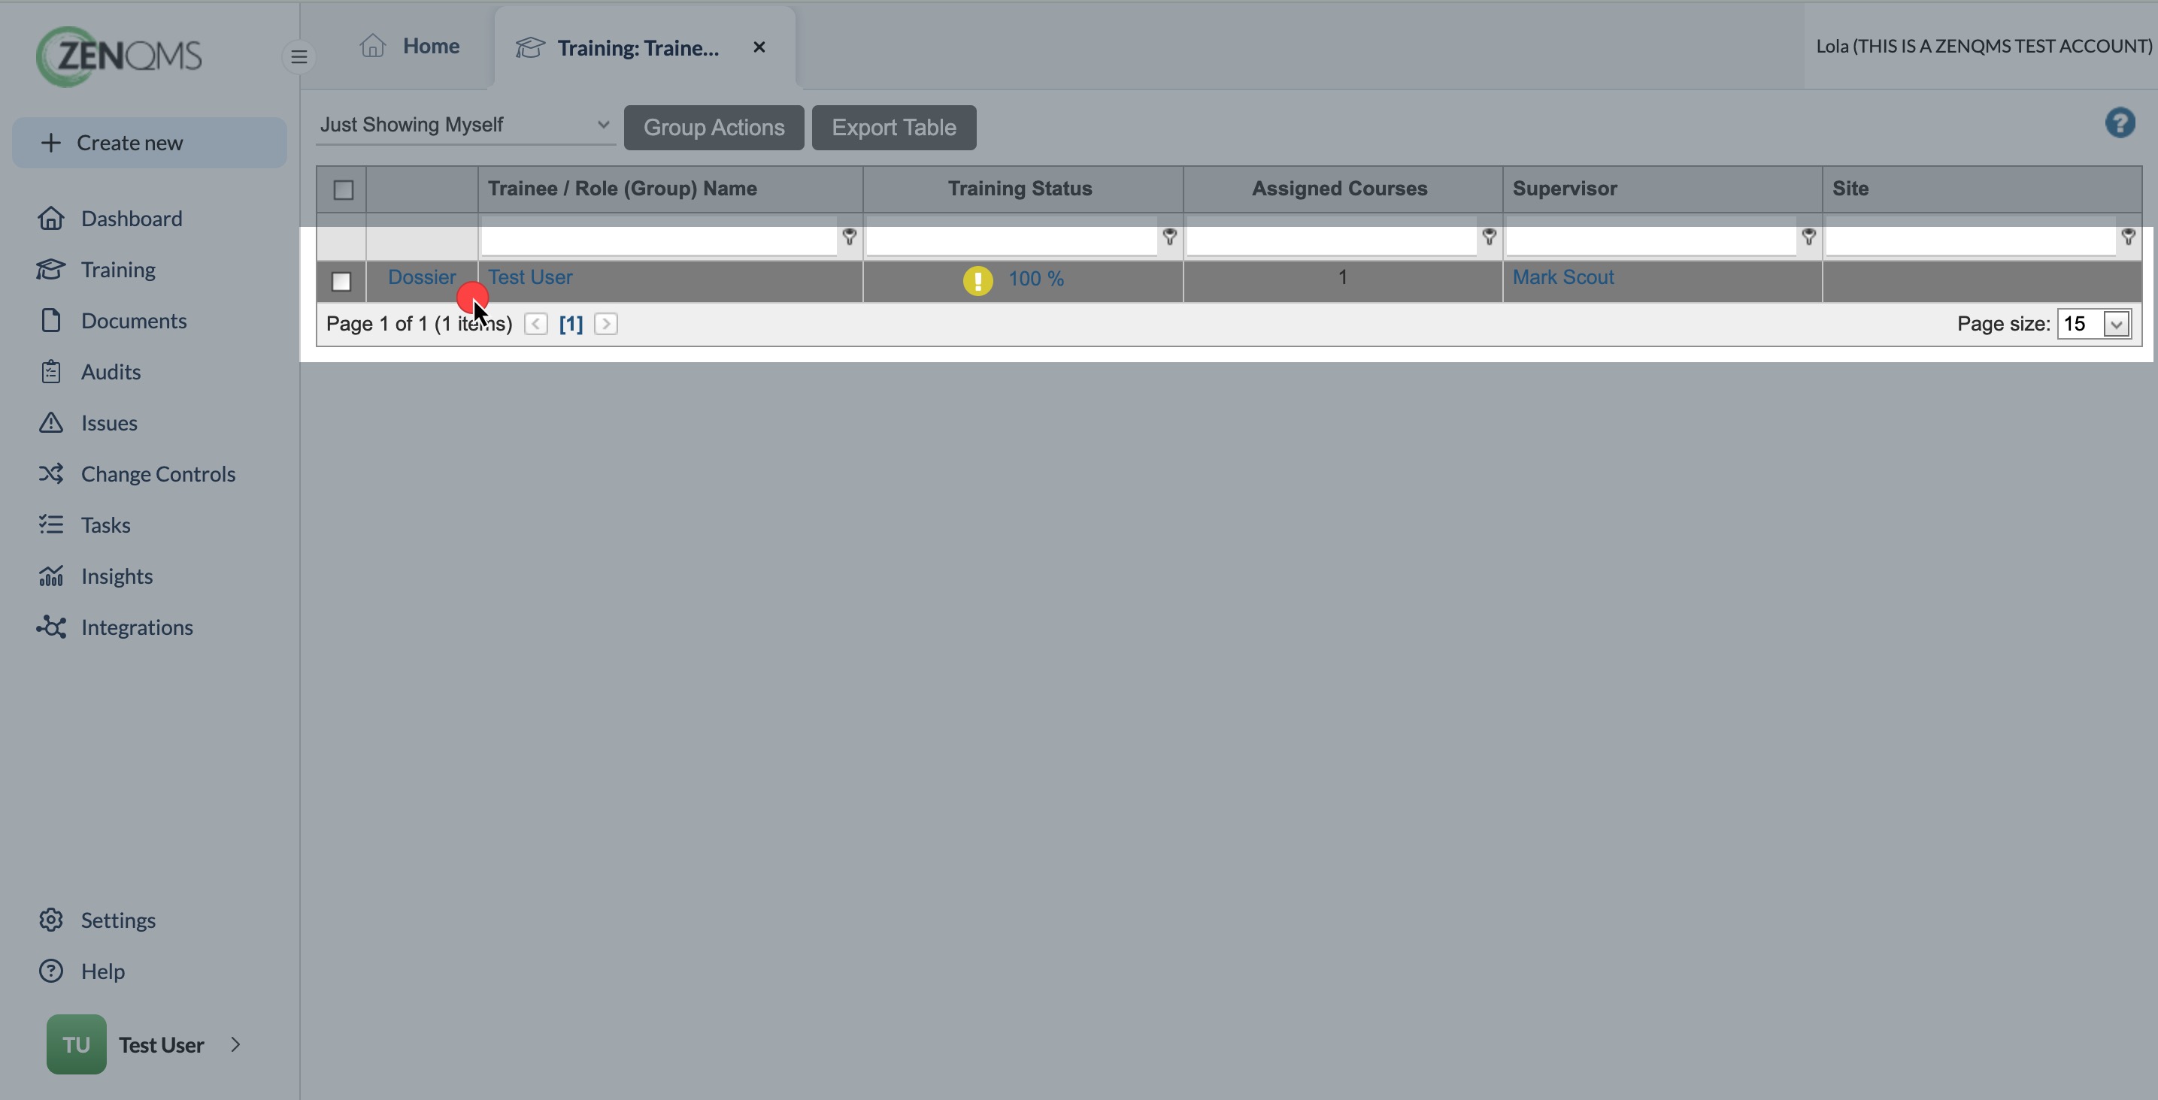Click the Group Actions button
The width and height of the screenshot is (2158, 1100).
(x=714, y=127)
